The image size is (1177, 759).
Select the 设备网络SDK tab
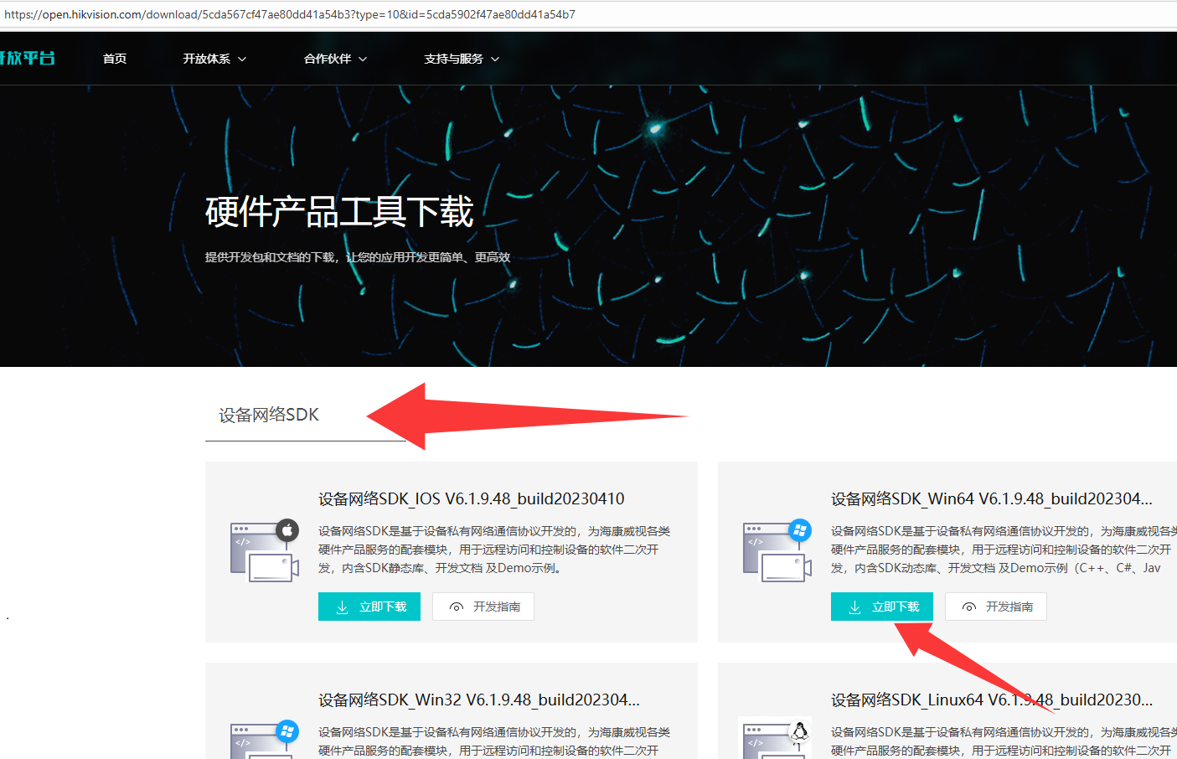[269, 416]
